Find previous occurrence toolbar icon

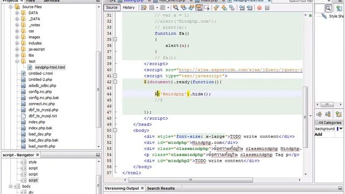pyautogui.click(x=183, y=8)
